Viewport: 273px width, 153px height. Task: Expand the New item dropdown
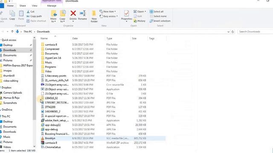coord(107,11)
